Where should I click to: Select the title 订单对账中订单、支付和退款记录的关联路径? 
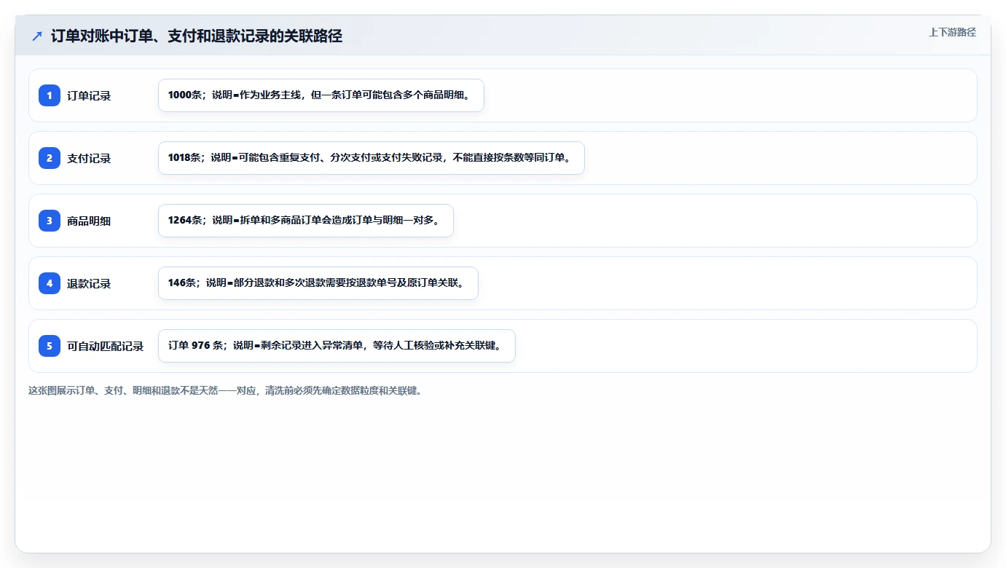click(x=197, y=36)
